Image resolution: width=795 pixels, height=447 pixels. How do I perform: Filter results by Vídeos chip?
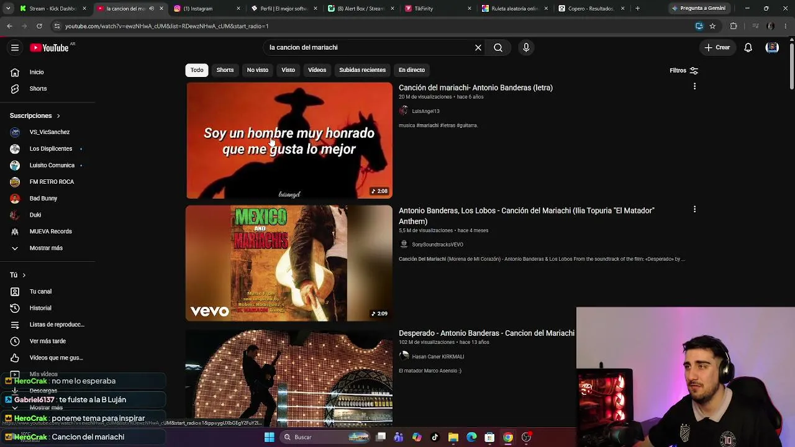pos(317,70)
